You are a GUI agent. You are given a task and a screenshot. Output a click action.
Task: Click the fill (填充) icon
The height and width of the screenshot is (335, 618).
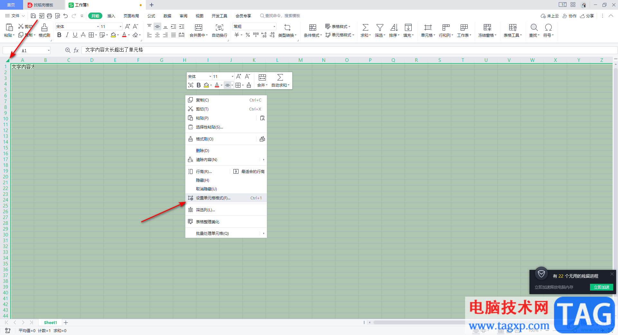click(x=408, y=27)
